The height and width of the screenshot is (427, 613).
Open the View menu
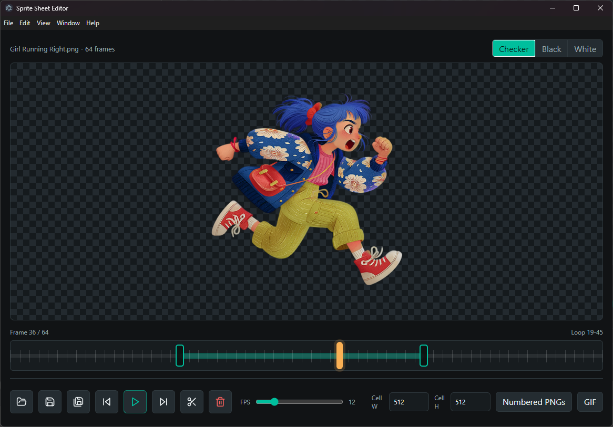[44, 23]
